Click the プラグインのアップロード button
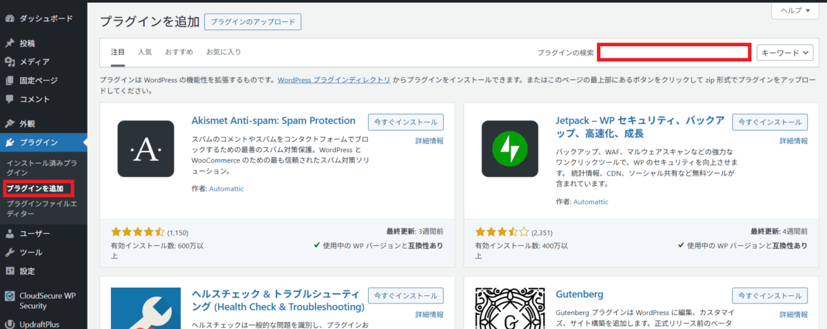The width and height of the screenshot is (827, 329). 252,21
